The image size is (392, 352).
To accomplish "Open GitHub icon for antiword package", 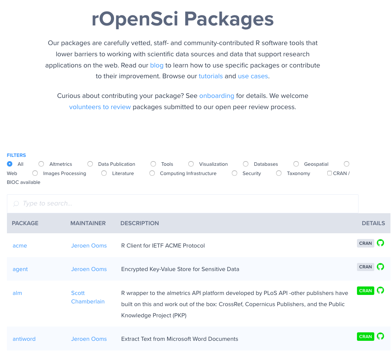I will 380,336.
